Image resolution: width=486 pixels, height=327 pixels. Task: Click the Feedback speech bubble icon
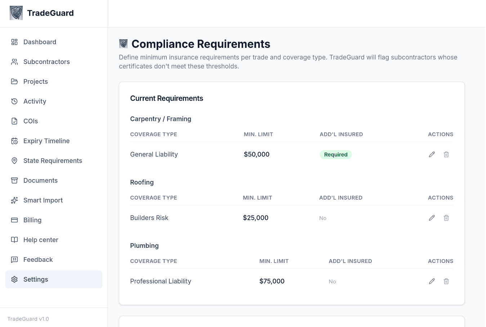[x=14, y=260]
